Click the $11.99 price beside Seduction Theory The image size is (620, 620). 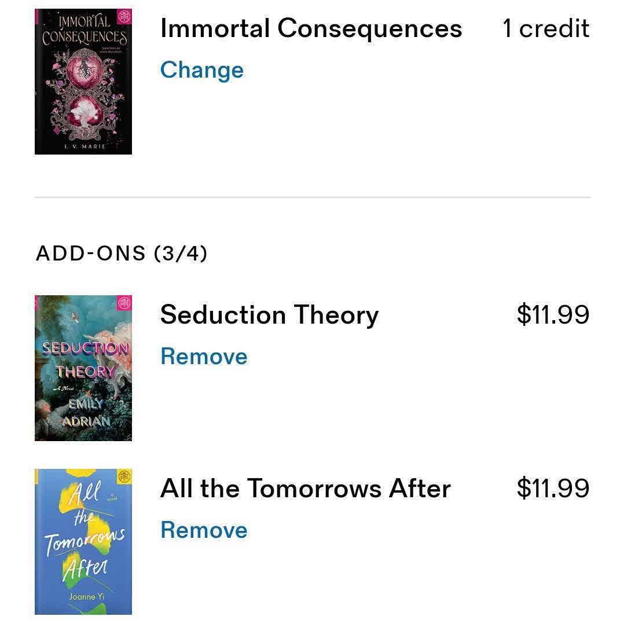(553, 315)
